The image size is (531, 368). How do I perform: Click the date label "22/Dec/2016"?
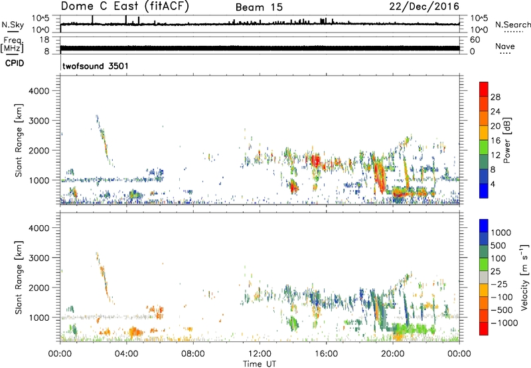coord(424,7)
